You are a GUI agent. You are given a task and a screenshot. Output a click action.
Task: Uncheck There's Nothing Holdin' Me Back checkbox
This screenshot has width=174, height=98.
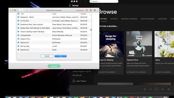(18, 32)
